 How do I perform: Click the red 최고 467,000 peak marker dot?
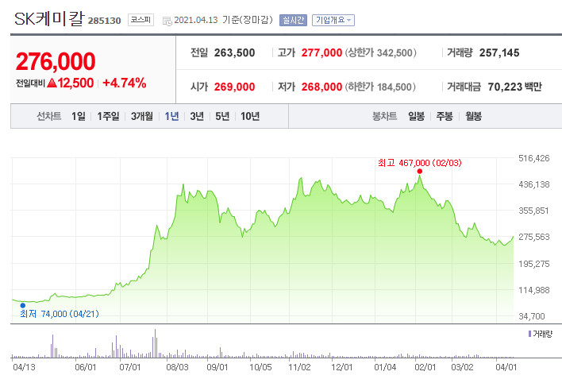[419, 171]
